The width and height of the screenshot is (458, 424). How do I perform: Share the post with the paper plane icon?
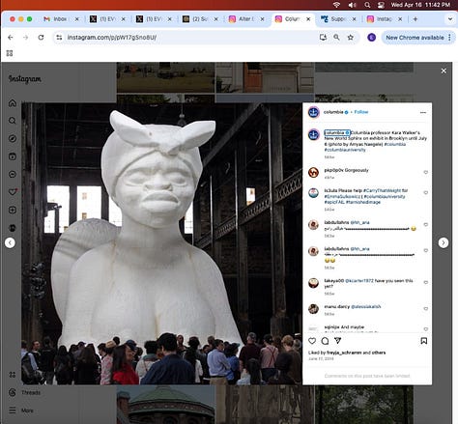point(337,341)
